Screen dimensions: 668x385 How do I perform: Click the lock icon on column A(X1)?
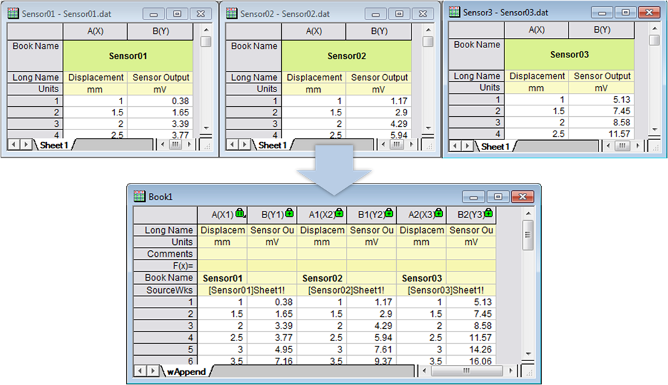(240, 213)
